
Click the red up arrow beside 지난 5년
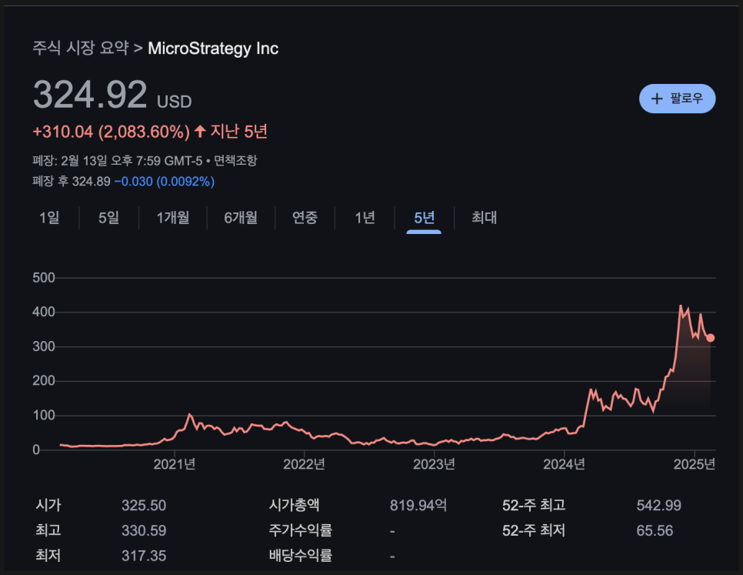point(200,131)
